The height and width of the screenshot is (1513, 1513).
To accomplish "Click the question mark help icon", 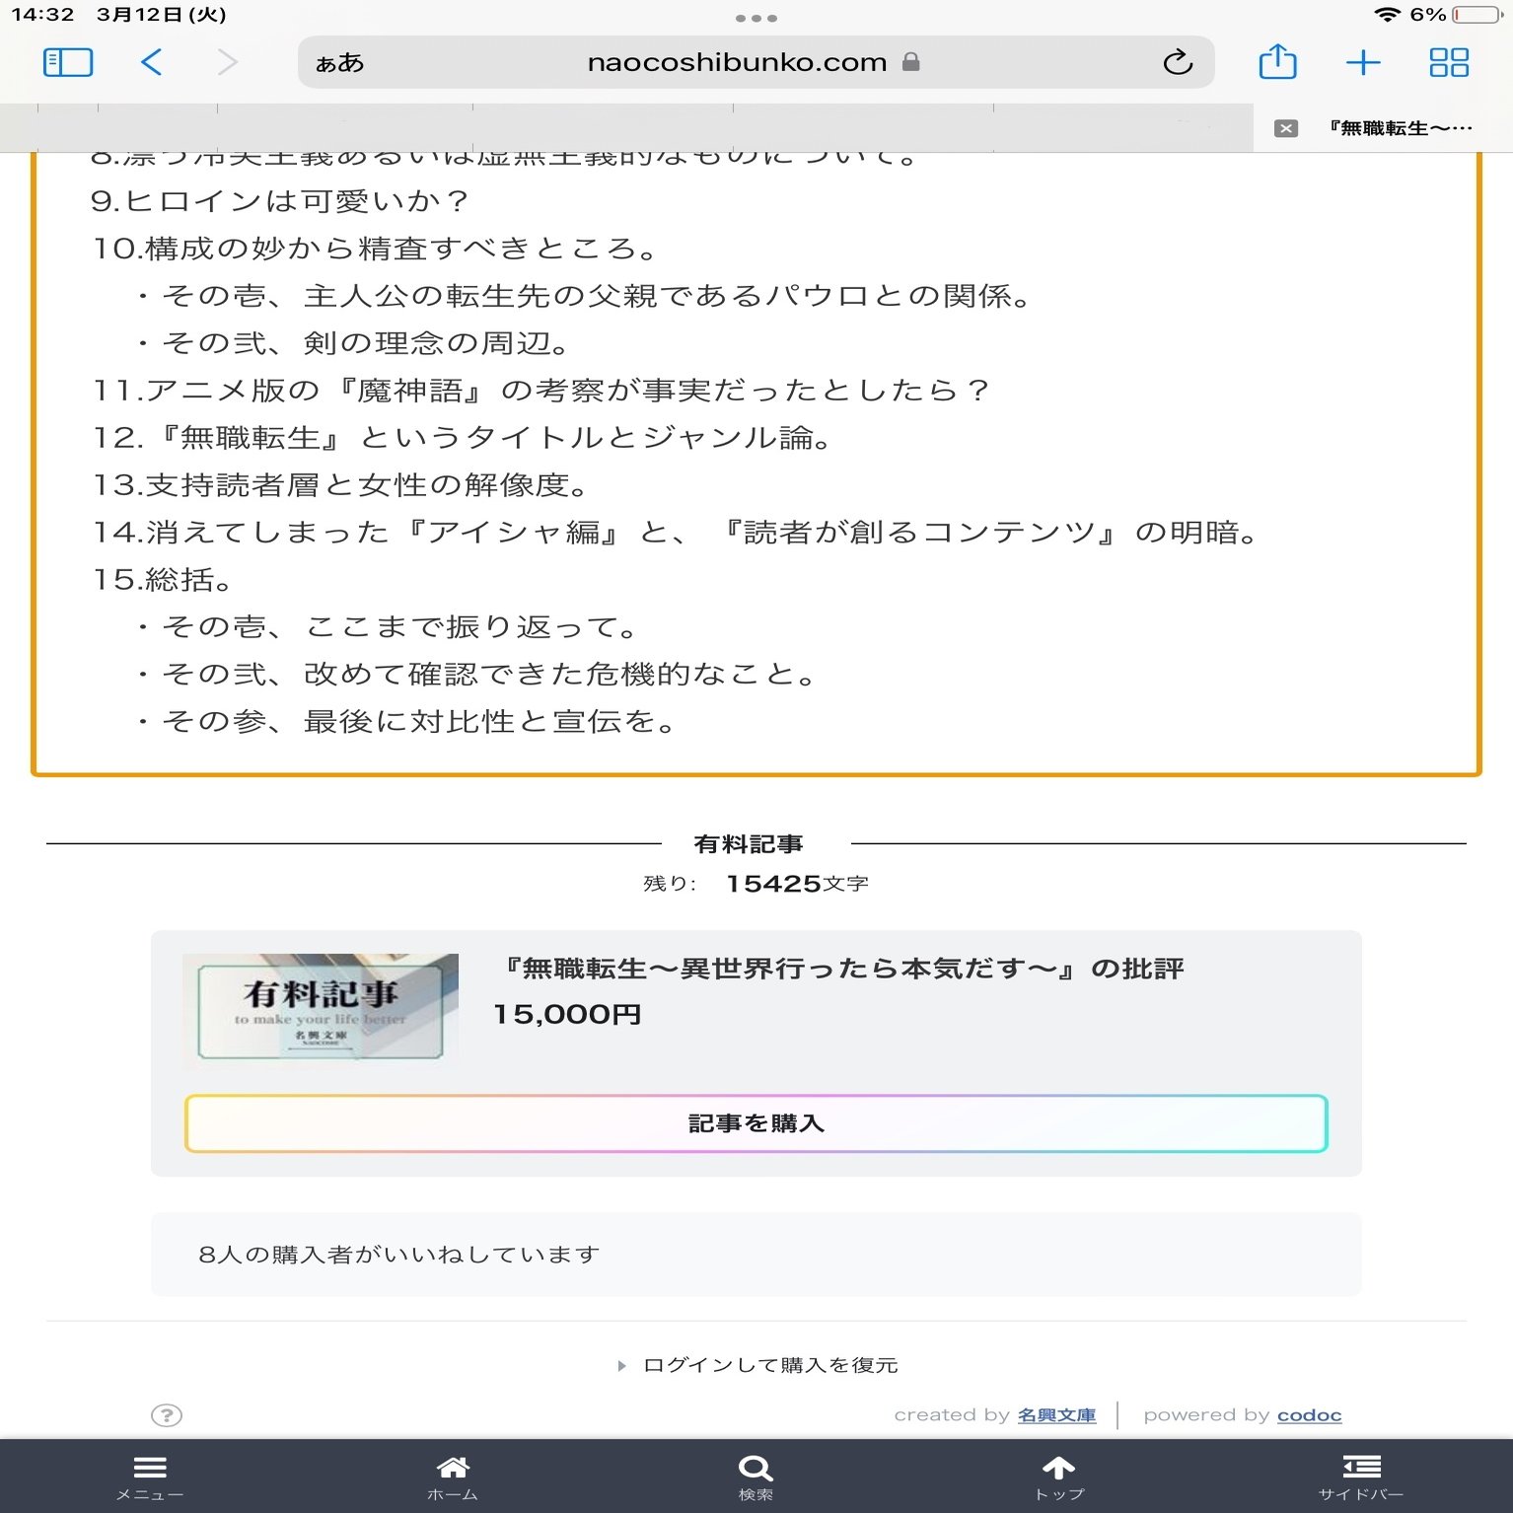I will pos(167,1415).
